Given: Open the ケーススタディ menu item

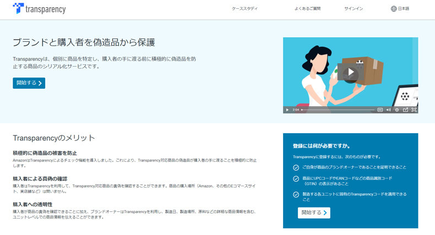Looking at the screenshot, I should click(x=244, y=9).
